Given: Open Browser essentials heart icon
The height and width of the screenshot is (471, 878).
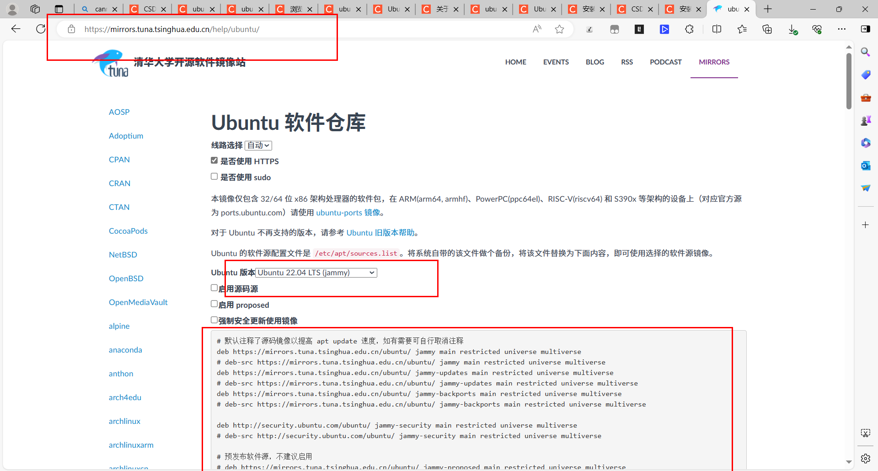Looking at the screenshot, I should coord(817,29).
